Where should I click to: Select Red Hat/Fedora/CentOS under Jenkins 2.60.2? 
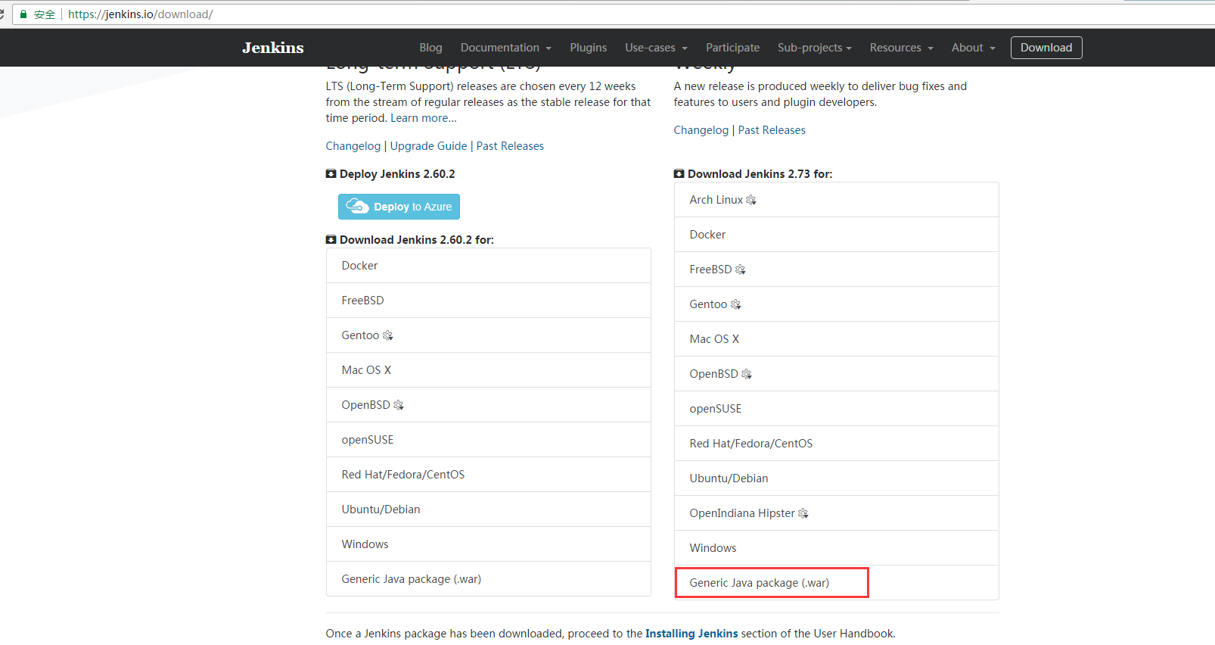pos(489,475)
